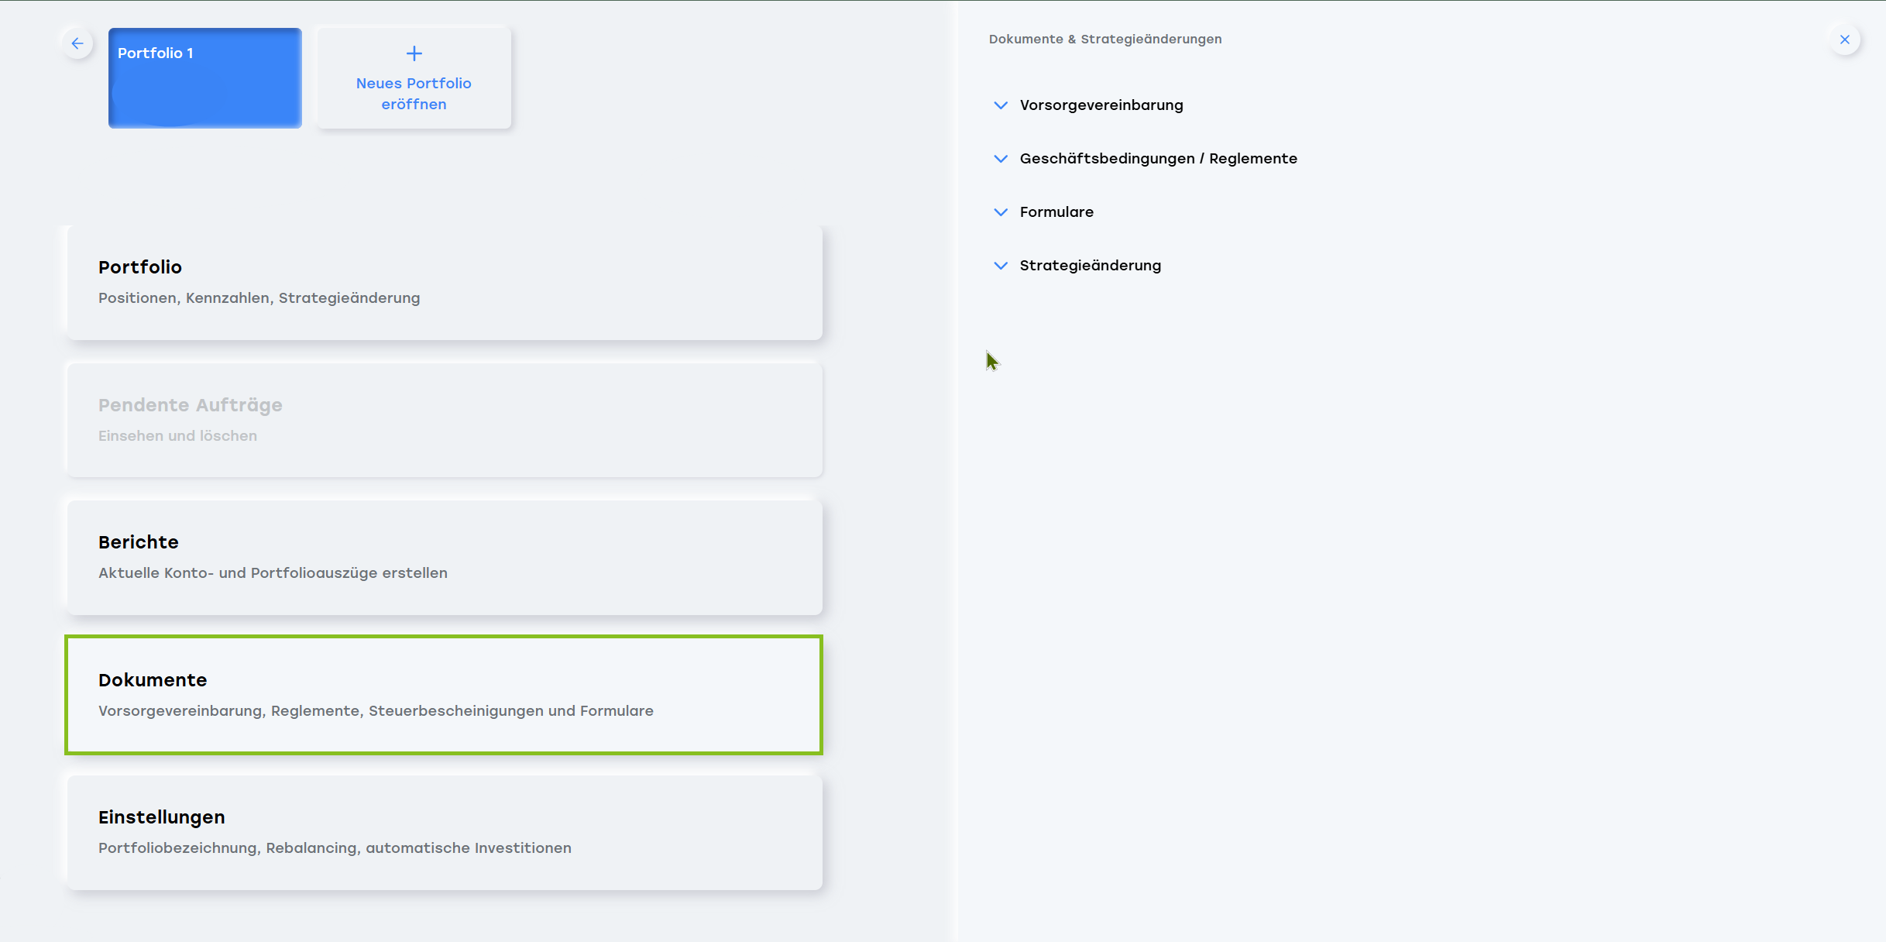This screenshot has width=1886, height=942.
Task: Click 'Aktuelle Konto- und Portfolioauszüge erstellen' text
Action: pyautogui.click(x=273, y=573)
